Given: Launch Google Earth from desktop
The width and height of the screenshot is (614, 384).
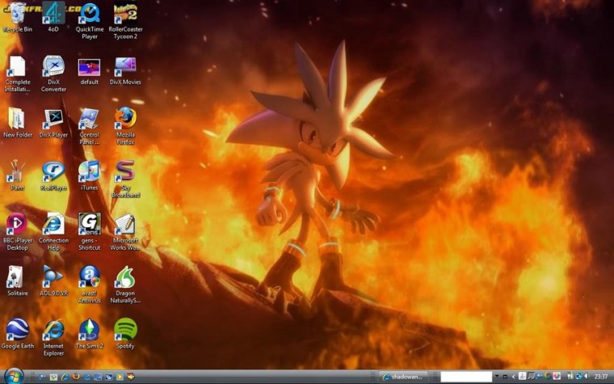Looking at the screenshot, I should coord(17,334).
